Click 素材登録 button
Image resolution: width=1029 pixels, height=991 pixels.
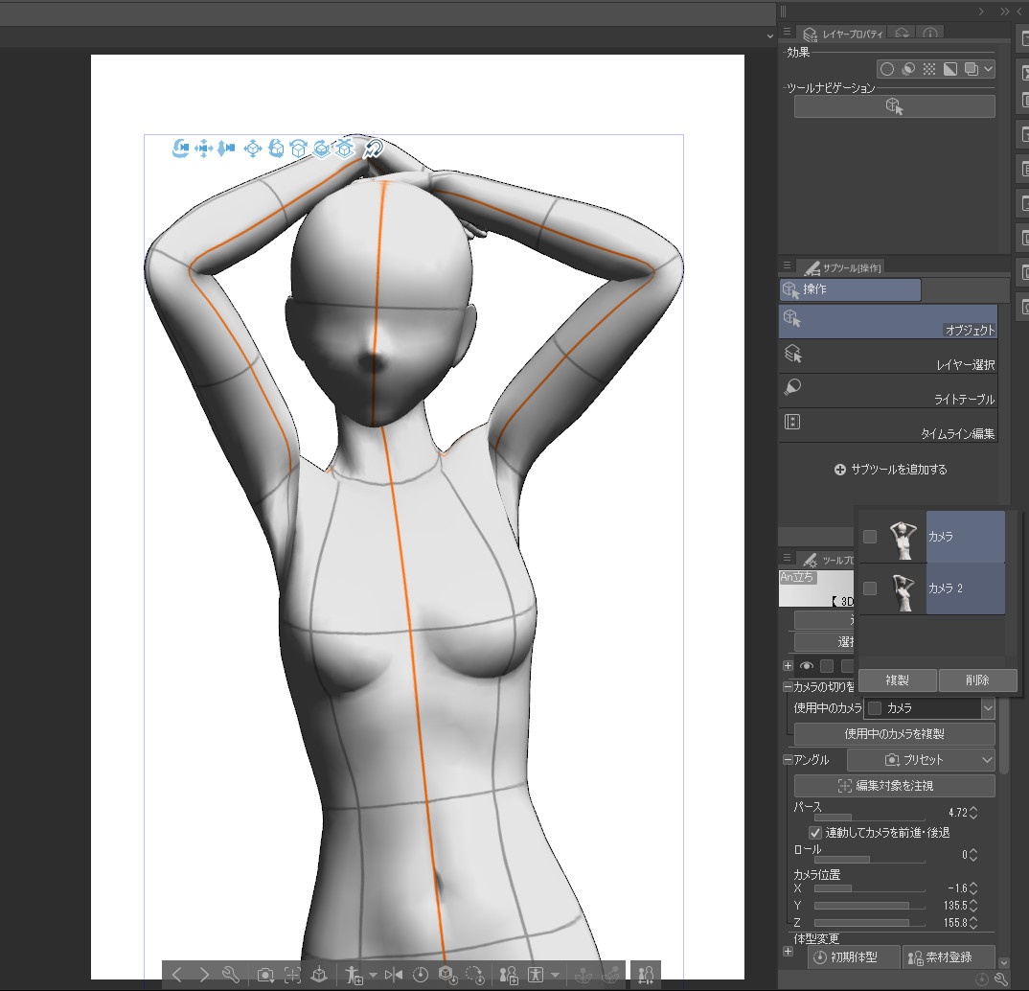pos(949,956)
